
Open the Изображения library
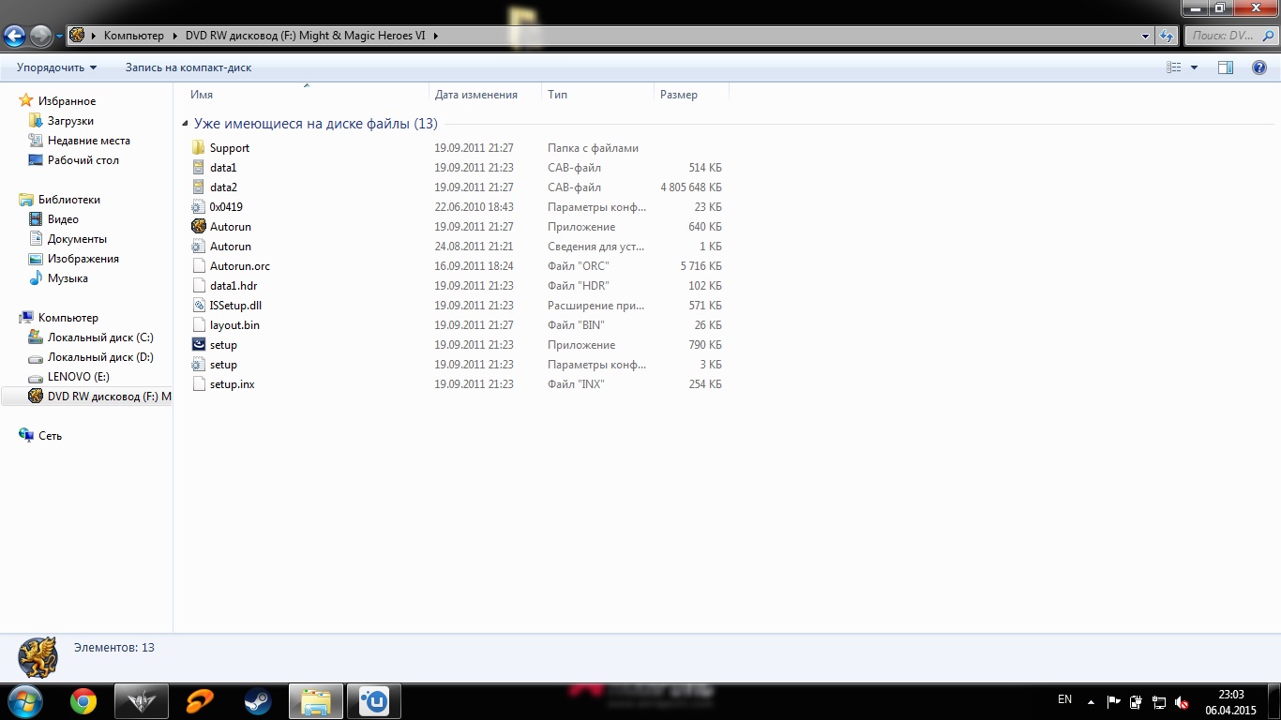pos(83,259)
